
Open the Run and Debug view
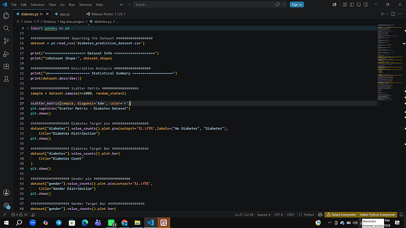tap(6, 54)
